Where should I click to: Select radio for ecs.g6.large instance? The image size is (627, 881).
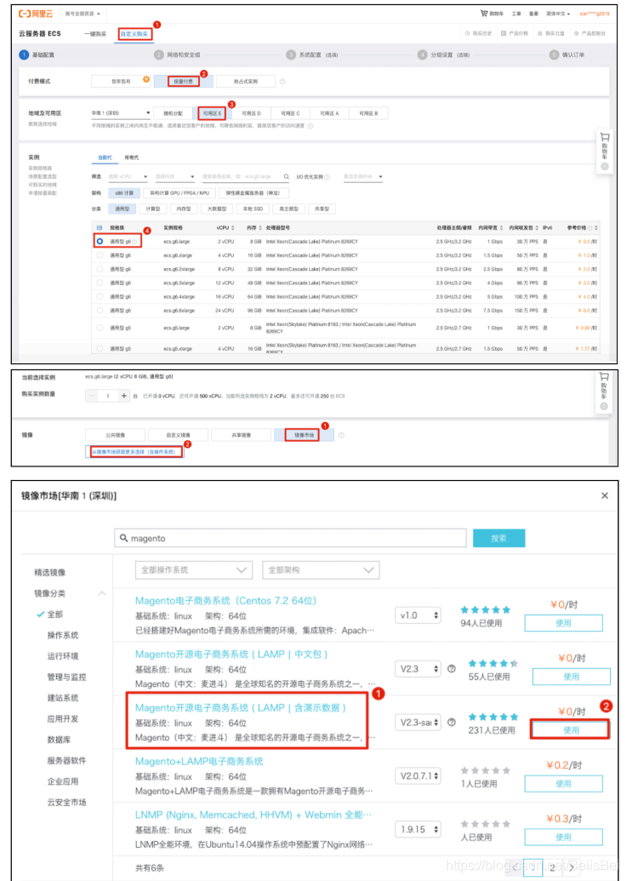[x=100, y=241]
